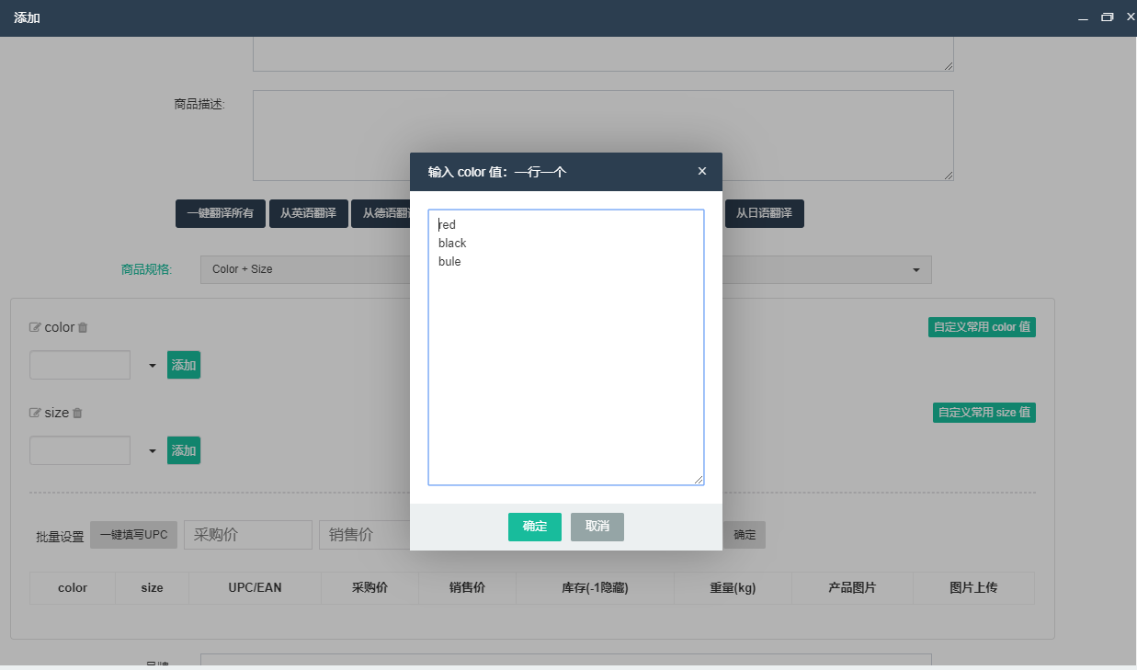The height and width of the screenshot is (670, 1137).
Task: Confirm the color values with 确定
Action: coord(535,527)
